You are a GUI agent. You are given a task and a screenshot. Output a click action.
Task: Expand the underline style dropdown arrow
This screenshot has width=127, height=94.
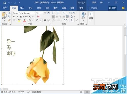23,17
